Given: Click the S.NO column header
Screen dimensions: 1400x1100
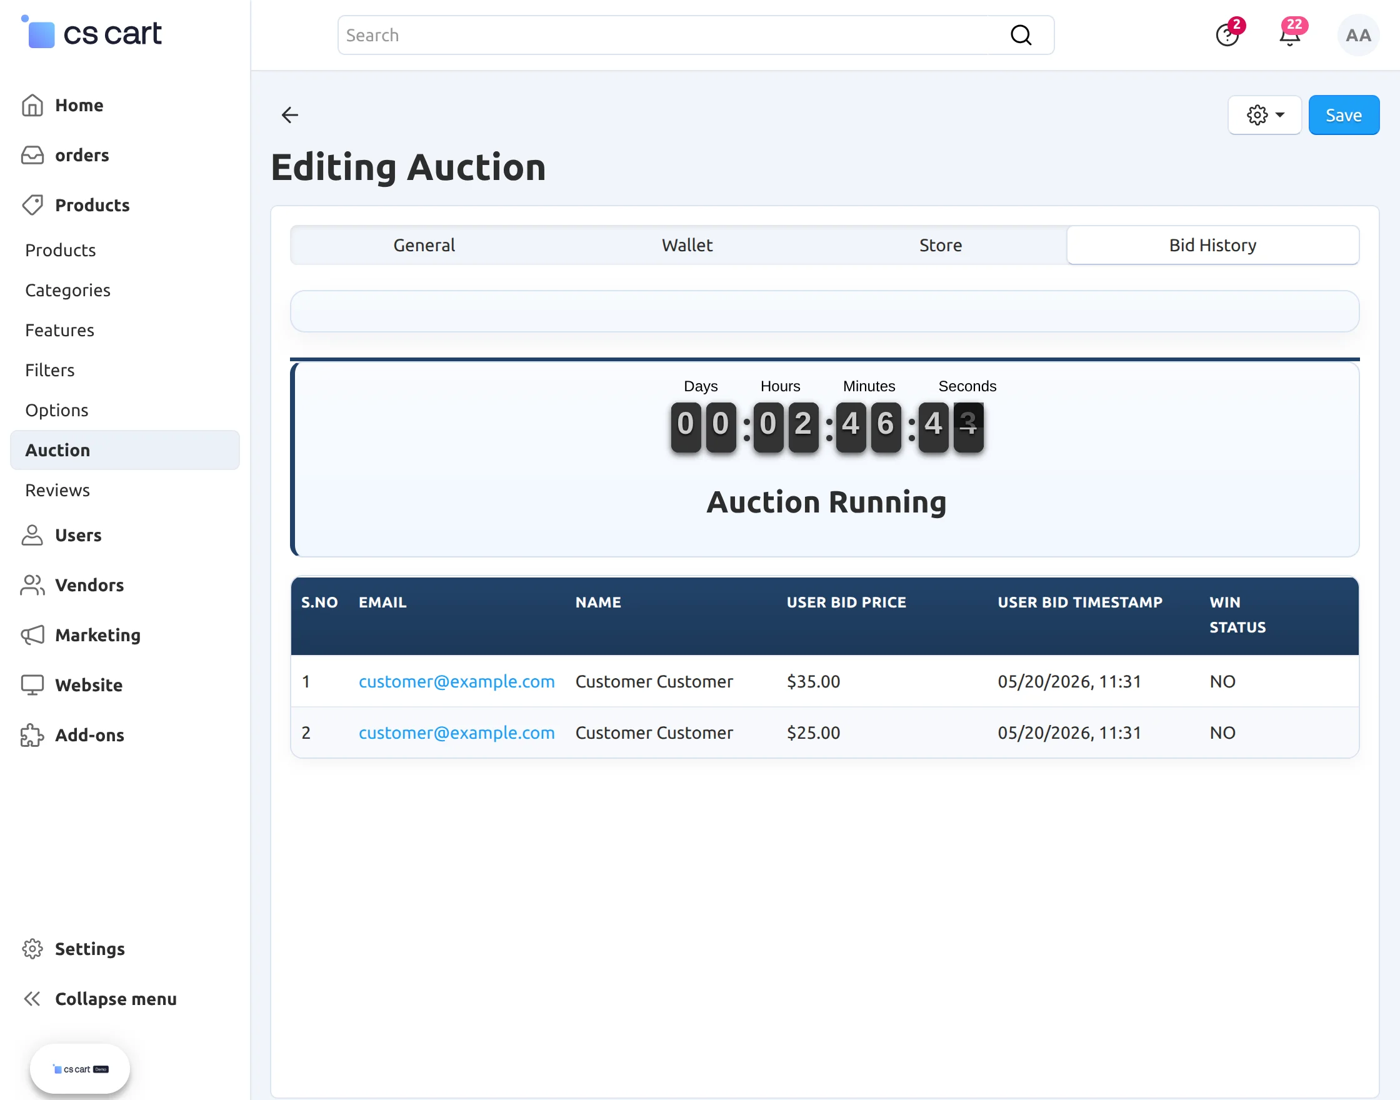Looking at the screenshot, I should (x=319, y=602).
